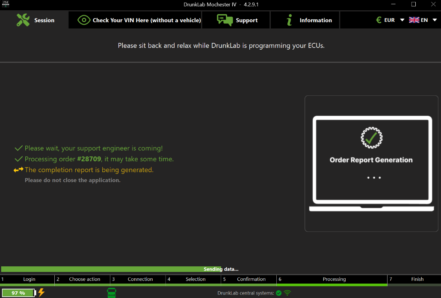The width and height of the screenshot is (441, 298).
Task: Select the Processing step in the wizard bar
Action: 334,279
